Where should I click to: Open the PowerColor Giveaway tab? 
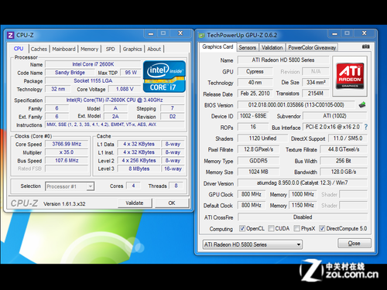coord(312,47)
